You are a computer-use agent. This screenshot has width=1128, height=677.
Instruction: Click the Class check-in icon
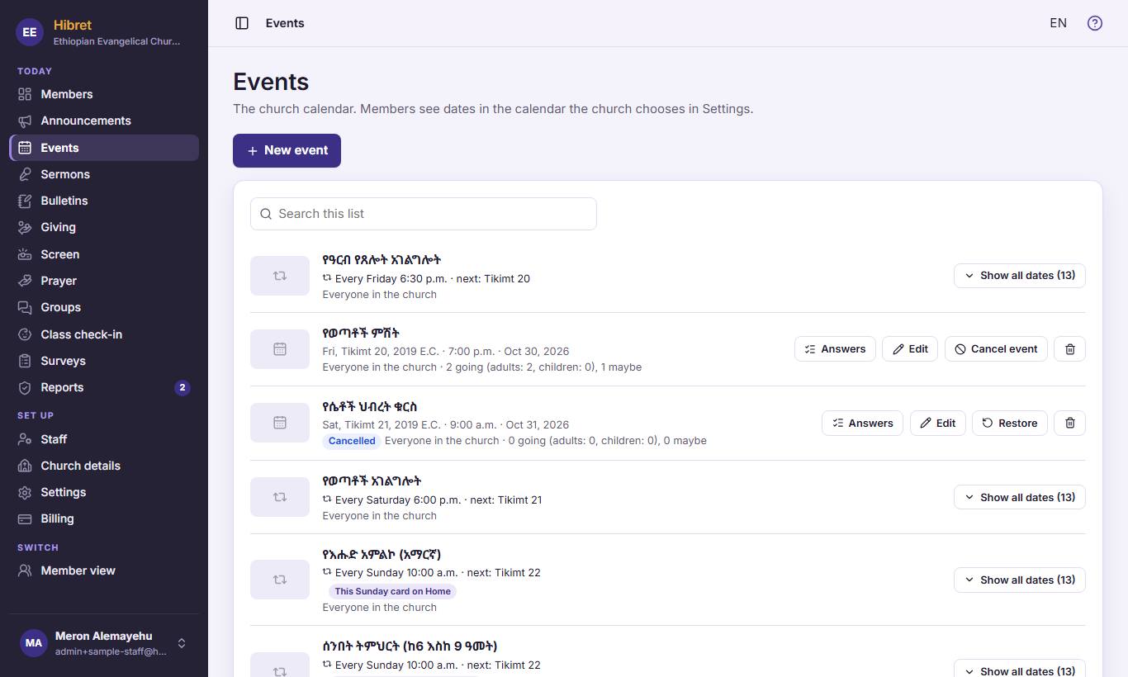click(25, 334)
